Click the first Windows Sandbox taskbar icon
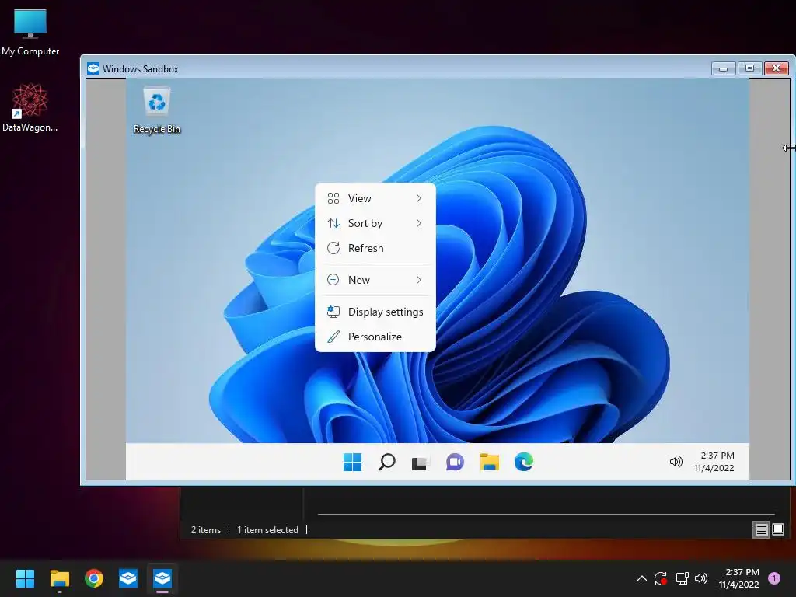 (x=128, y=578)
